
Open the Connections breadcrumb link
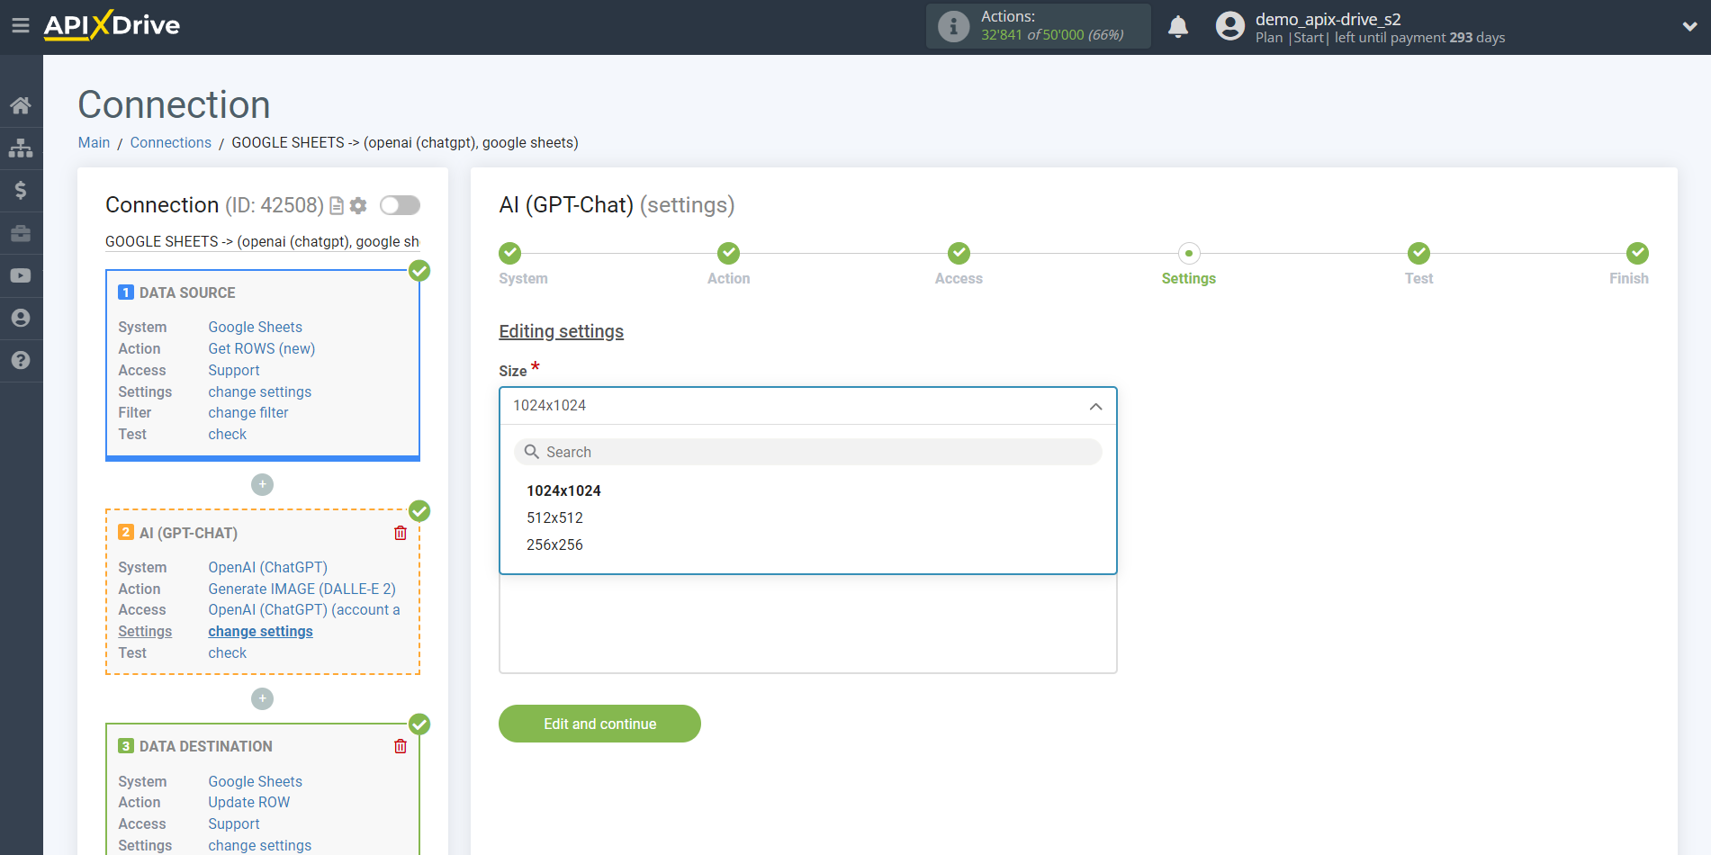click(x=170, y=142)
